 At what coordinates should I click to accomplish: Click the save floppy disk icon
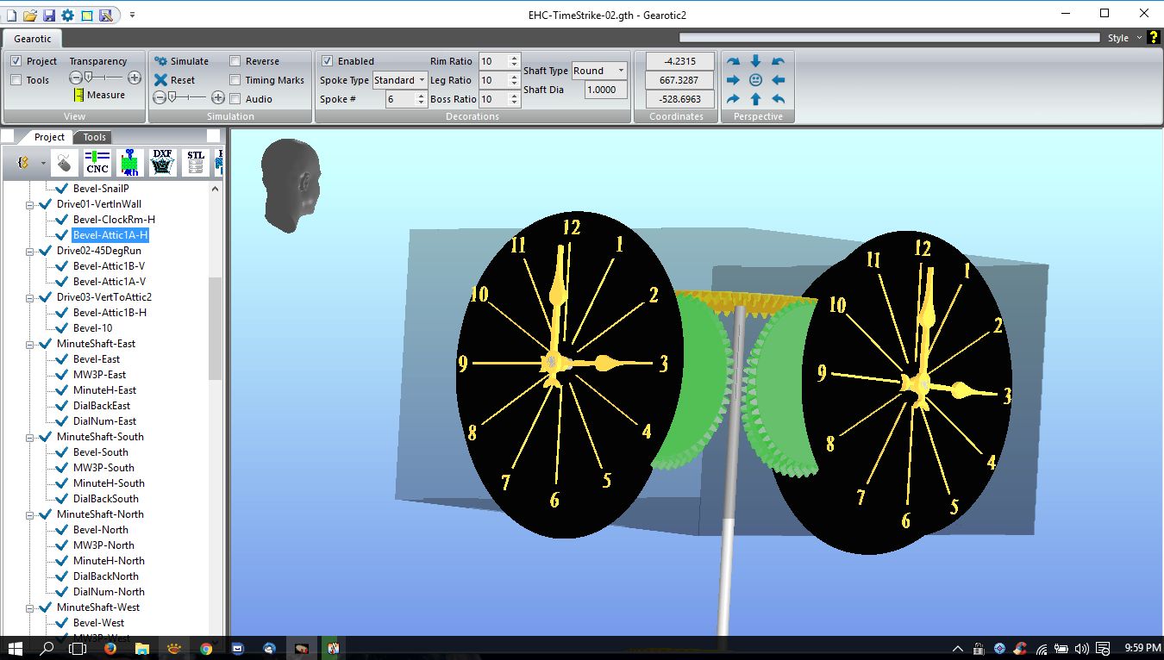pos(48,15)
